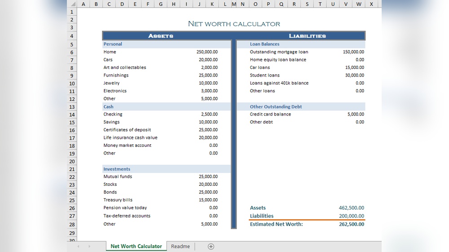Click the Credit card balance value cell
This screenshot has height=252, width=449.
[x=356, y=114]
